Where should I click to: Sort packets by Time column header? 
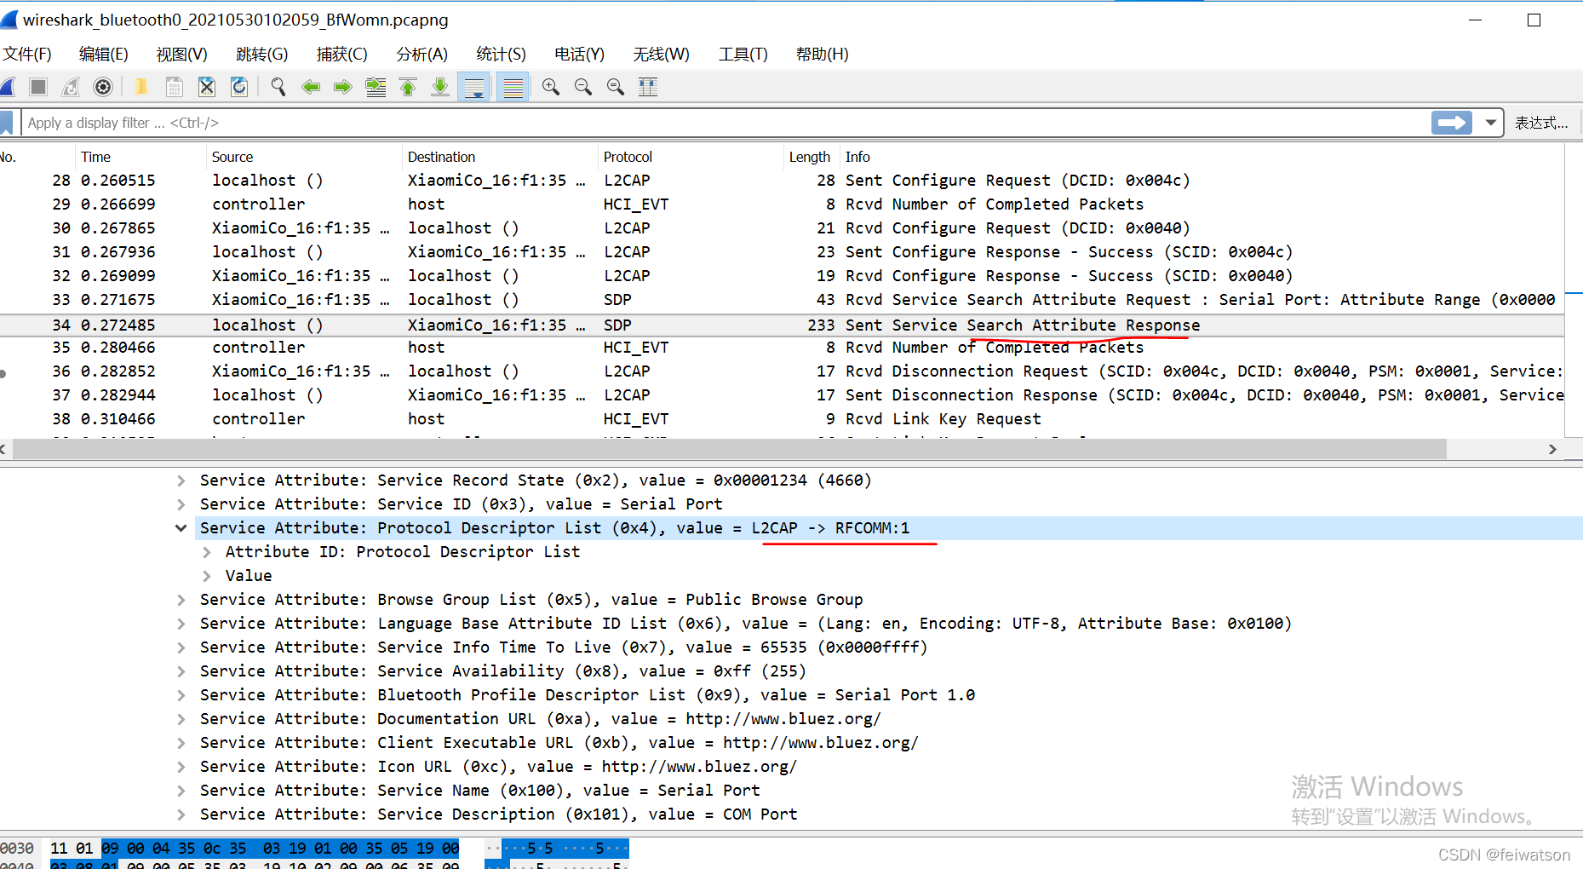140,157
